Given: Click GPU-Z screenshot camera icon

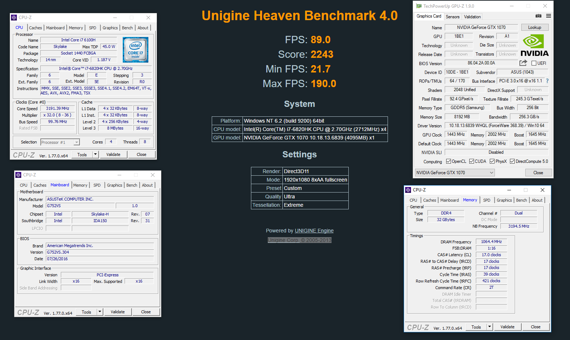Looking at the screenshot, I should click(538, 16).
